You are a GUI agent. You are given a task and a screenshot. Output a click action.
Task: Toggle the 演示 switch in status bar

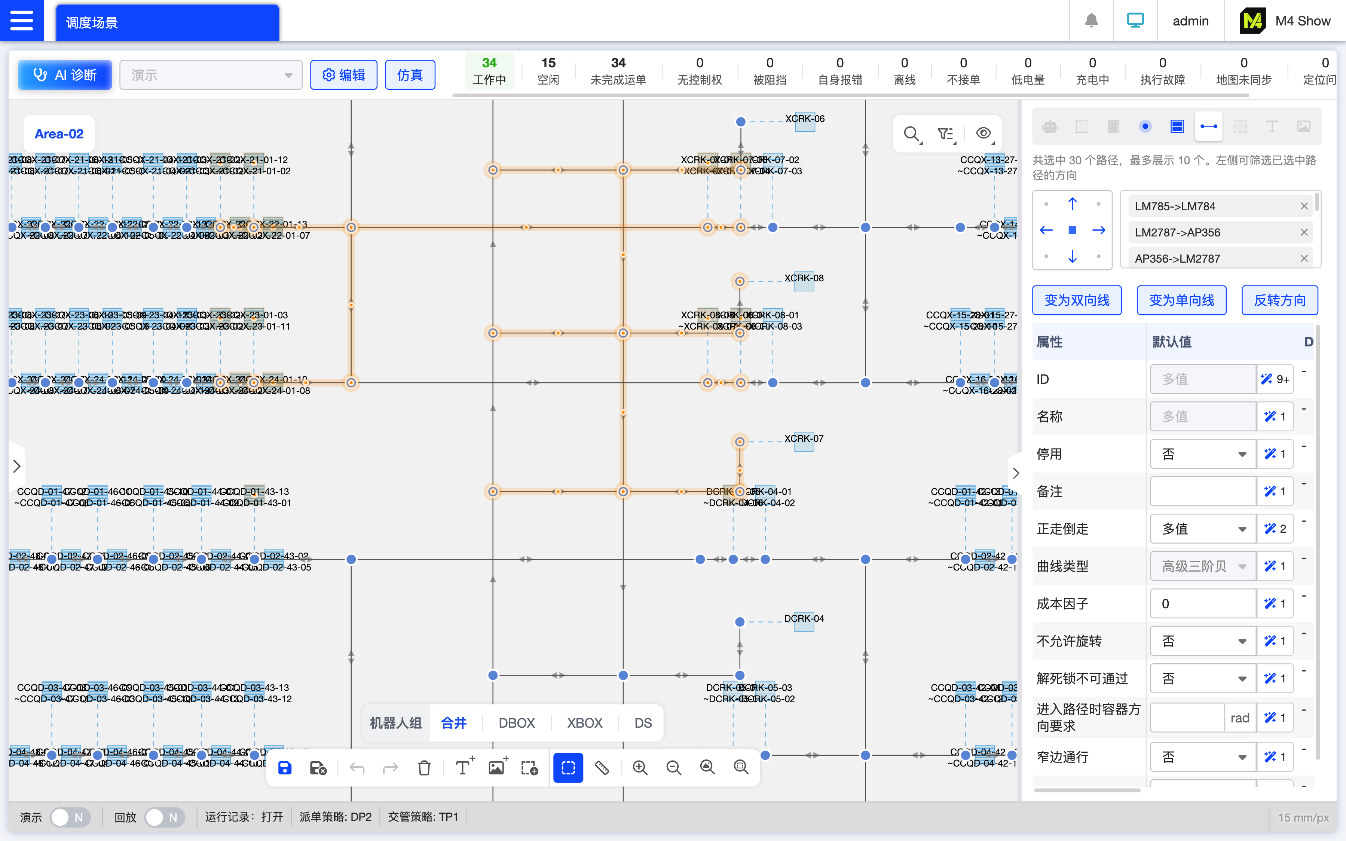tap(70, 817)
